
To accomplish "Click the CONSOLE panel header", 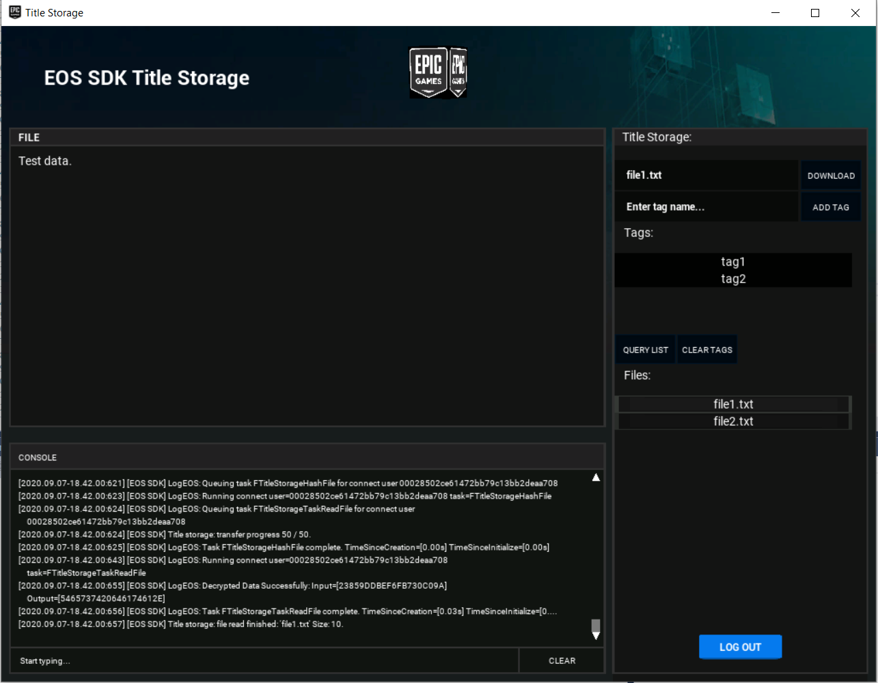I will pos(307,458).
